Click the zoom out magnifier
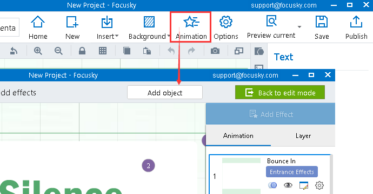 (x=58, y=51)
